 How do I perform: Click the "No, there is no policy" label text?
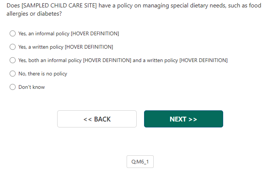coord(43,74)
